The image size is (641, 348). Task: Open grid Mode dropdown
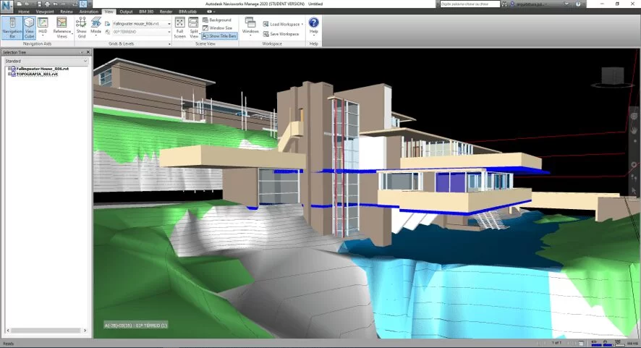[95, 27]
